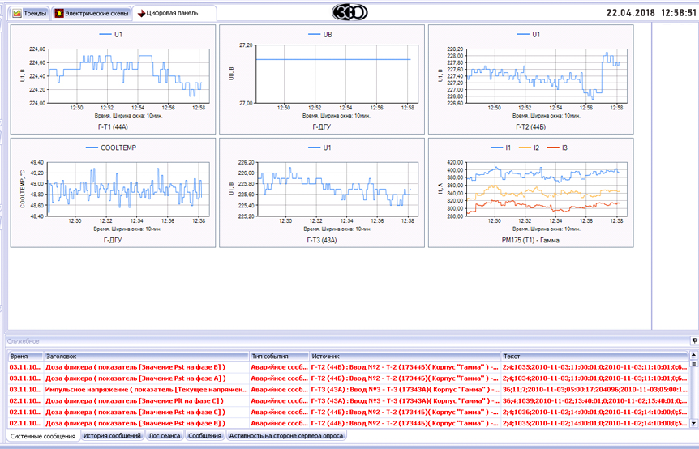Screen dimensions: 699x449
Task: Select message row Pst на фазе A
Action: click(349, 378)
